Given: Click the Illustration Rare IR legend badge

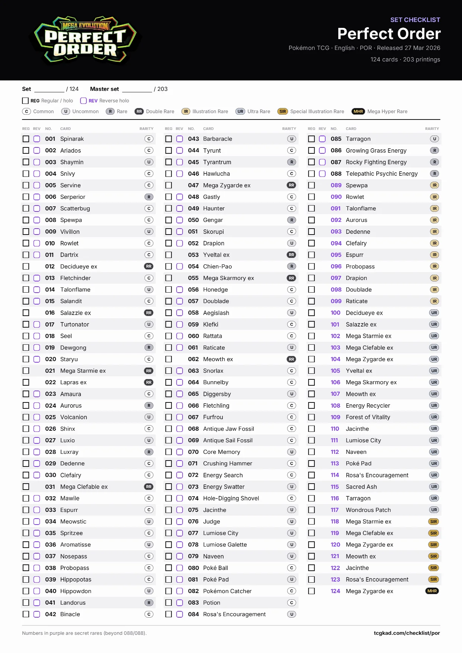Looking at the screenshot, I should pos(186,111).
